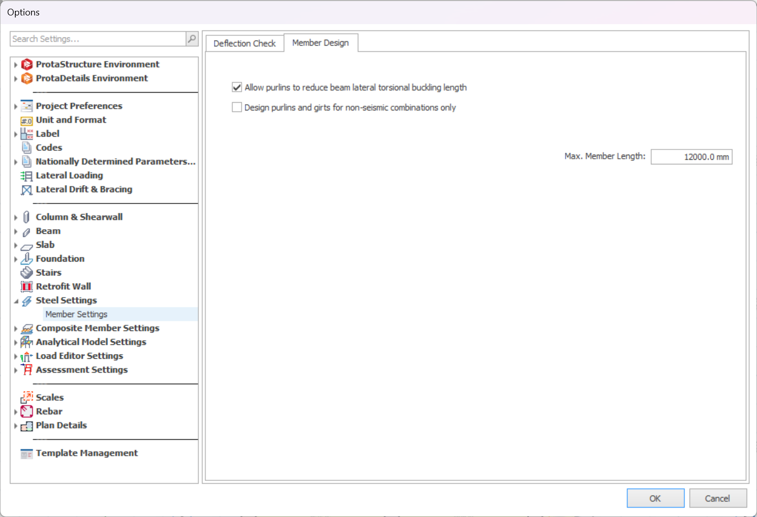The image size is (757, 517).
Task: Enable Design purlins for non-seismic combinations only
Action: click(237, 107)
